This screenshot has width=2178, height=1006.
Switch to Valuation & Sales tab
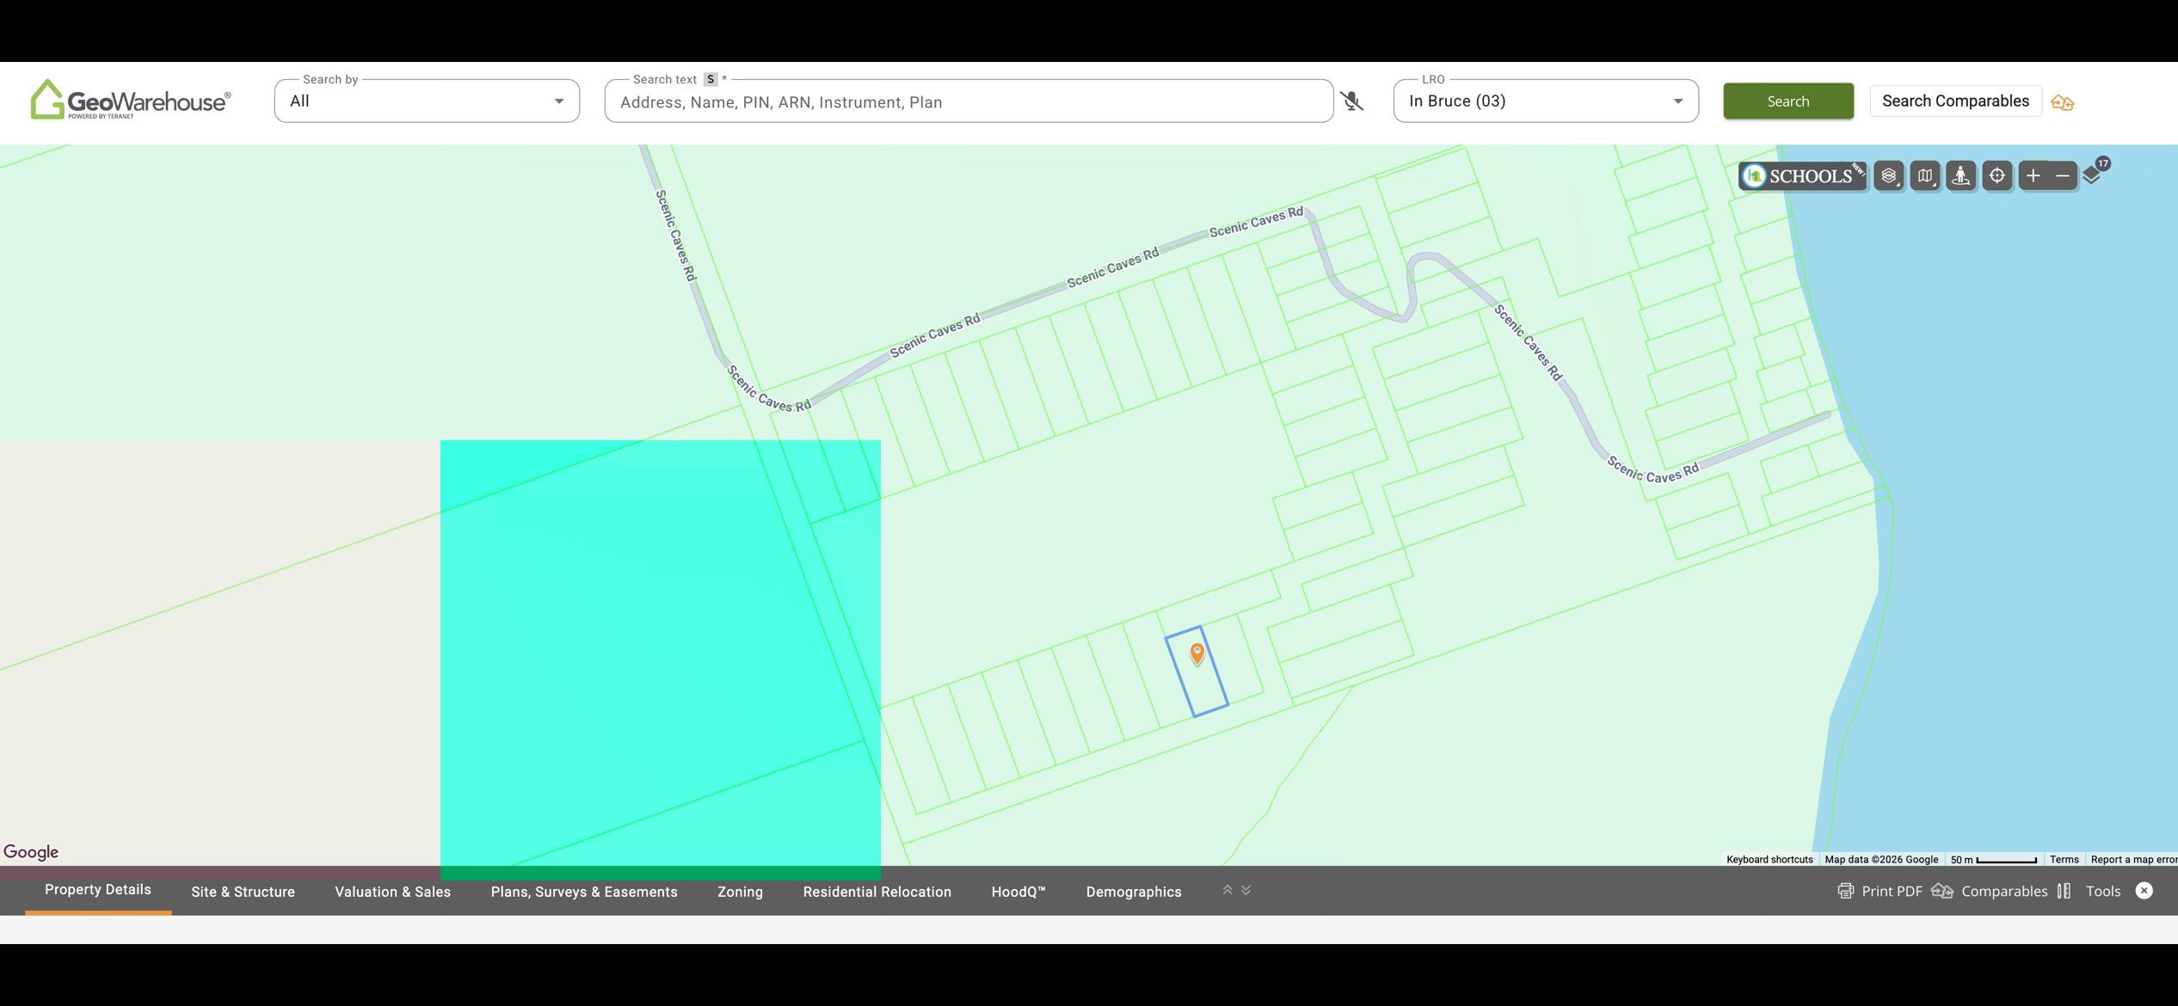click(392, 892)
